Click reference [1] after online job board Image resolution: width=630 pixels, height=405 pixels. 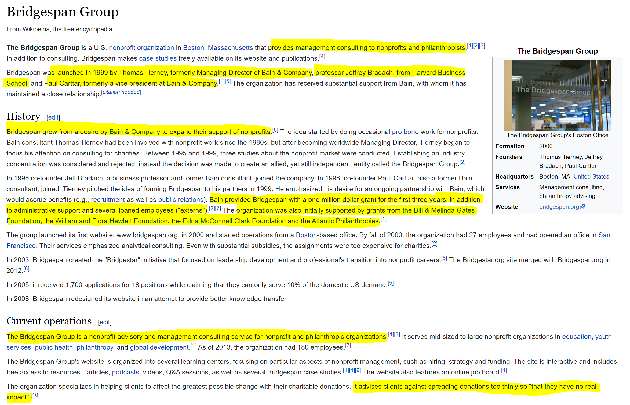pyautogui.click(x=504, y=370)
